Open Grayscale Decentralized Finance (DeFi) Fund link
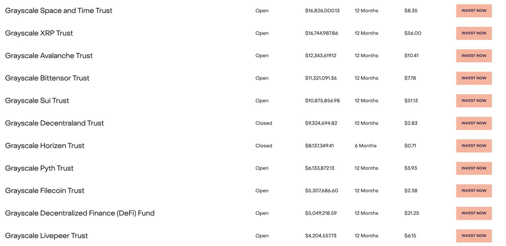Viewport: 506px width, 246px height. tap(80, 213)
